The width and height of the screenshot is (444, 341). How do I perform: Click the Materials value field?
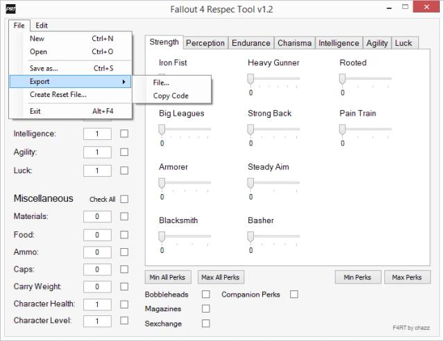(x=97, y=216)
